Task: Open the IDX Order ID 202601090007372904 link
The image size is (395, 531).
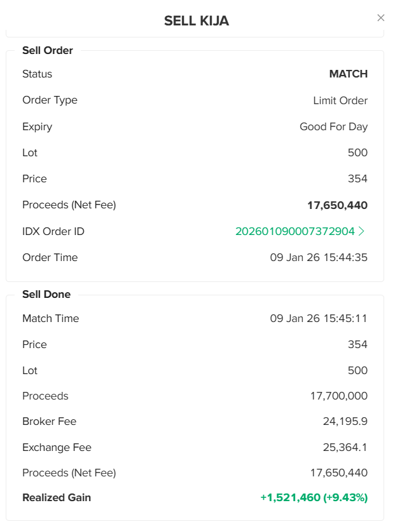Action: tap(295, 231)
